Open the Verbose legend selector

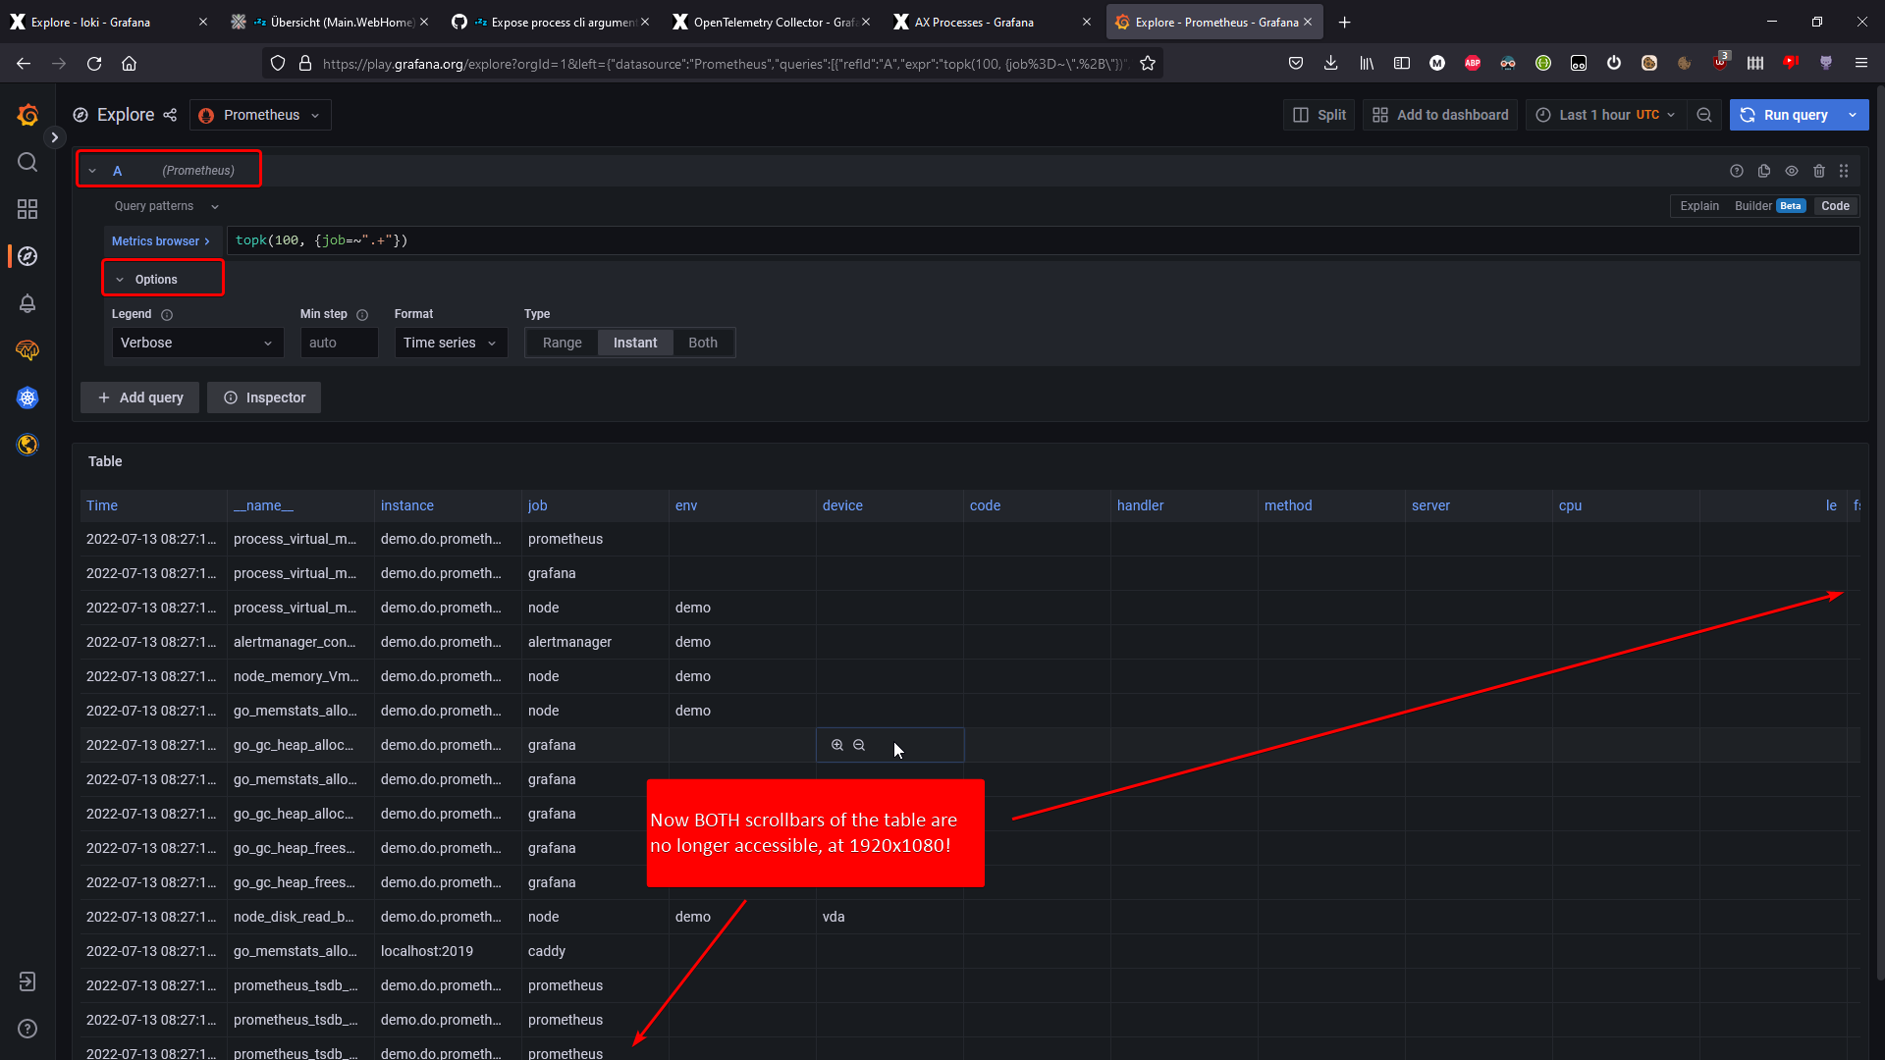[195, 343]
